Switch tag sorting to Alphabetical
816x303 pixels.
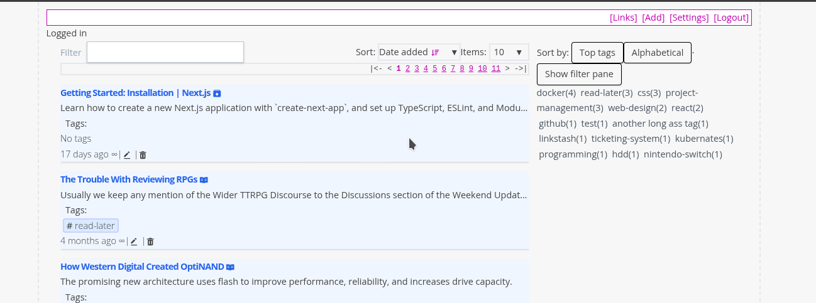coord(657,53)
